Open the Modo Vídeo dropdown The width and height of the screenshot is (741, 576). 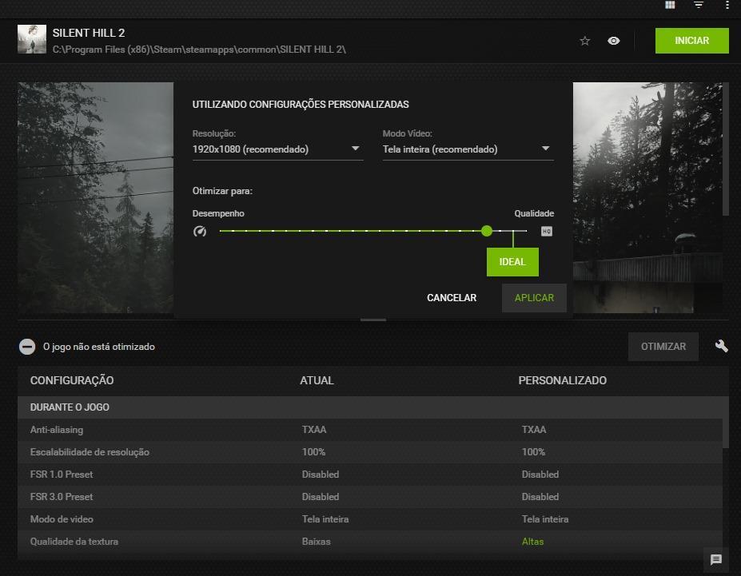point(468,149)
